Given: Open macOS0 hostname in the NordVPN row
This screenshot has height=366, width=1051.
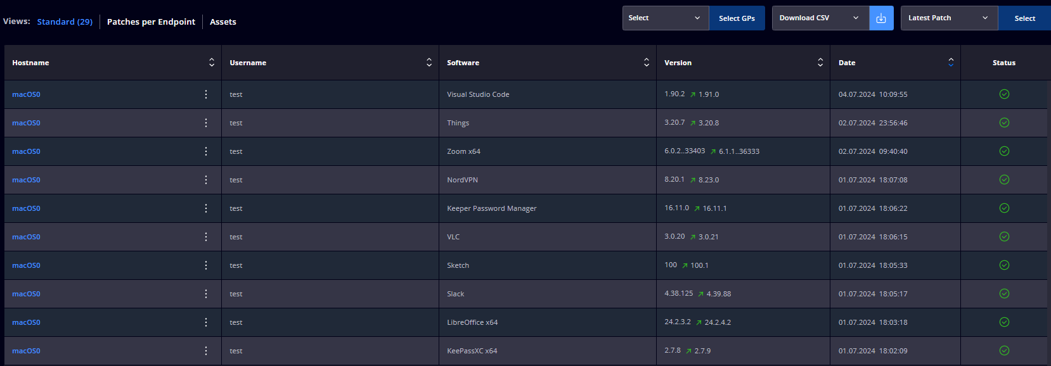Looking at the screenshot, I should 26,180.
